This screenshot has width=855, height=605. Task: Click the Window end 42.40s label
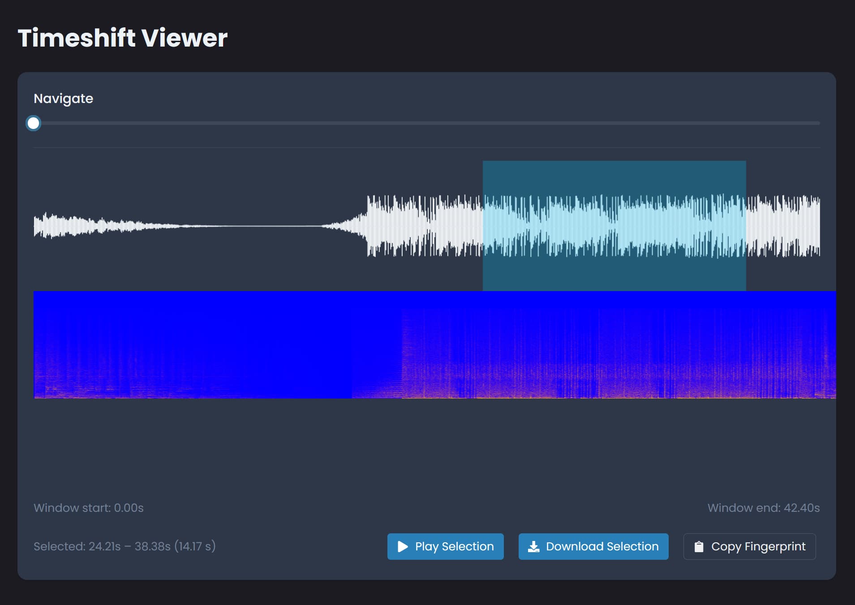[763, 508]
